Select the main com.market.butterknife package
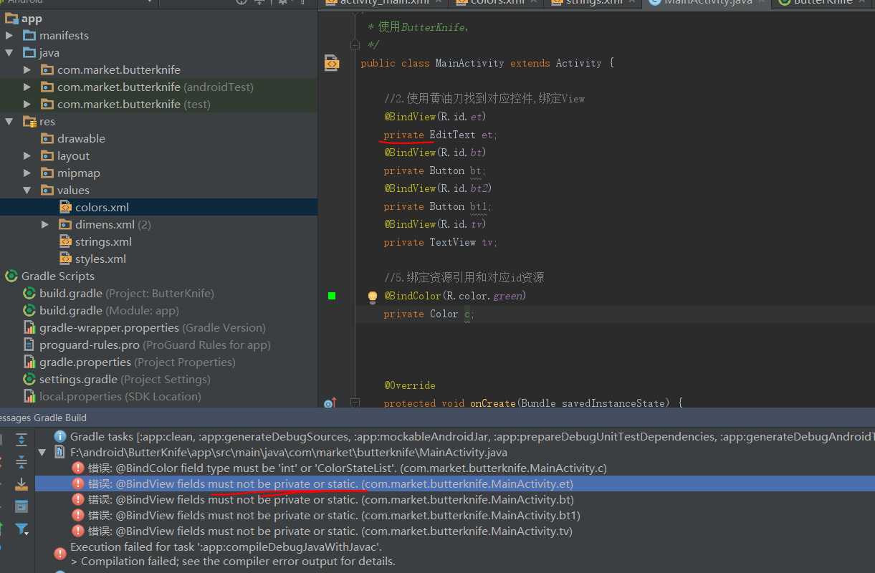The height and width of the screenshot is (573, 875). [119, 69]
